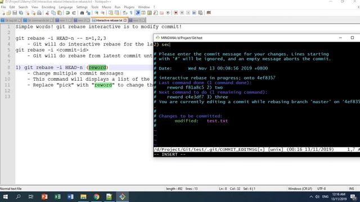Click the Save toolbar icon
360x202 pixels.
tap(15, 13)
